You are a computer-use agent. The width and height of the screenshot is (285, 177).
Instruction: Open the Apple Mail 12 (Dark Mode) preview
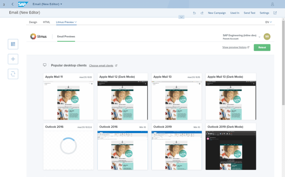click(x=122, y=97)
